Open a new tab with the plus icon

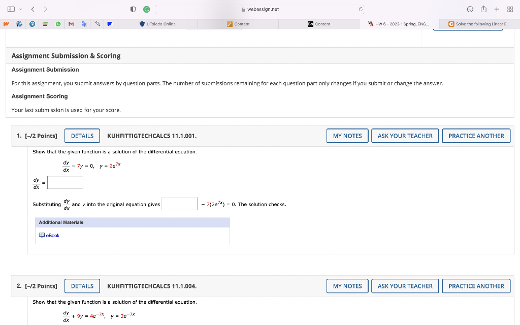pyautogui.click(x=496, y=9)
